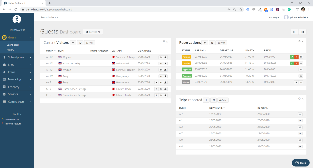The image size is (313, 168).
Task: View the DKK 40.00 approved reservation
Action: click(301, 70)
